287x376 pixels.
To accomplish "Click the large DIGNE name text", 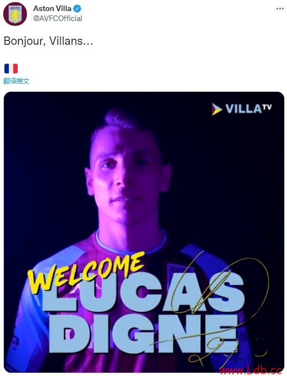I will pyautogui.click(x=143, y=334).
